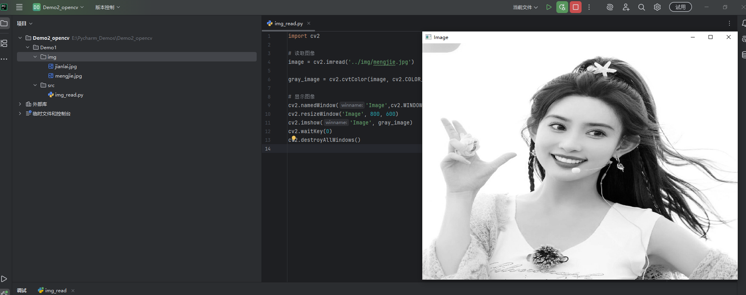Maximize the Image window
746x295 pixels.
tap(711, 37)
